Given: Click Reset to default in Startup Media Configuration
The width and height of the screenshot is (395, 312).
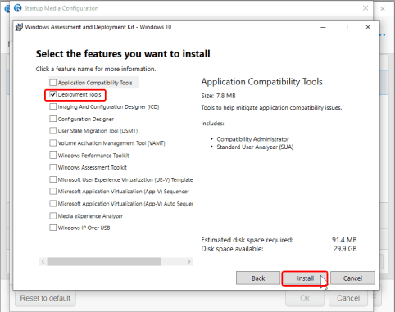Looking at the screenshot, I should click(x=45, y=298).
